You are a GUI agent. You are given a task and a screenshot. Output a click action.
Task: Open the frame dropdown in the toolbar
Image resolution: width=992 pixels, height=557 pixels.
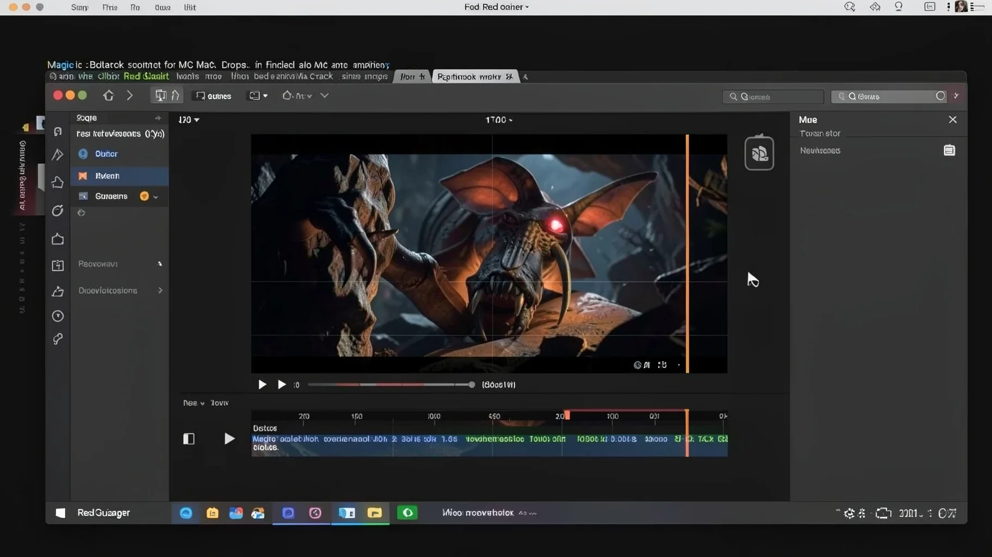[258, 96]
